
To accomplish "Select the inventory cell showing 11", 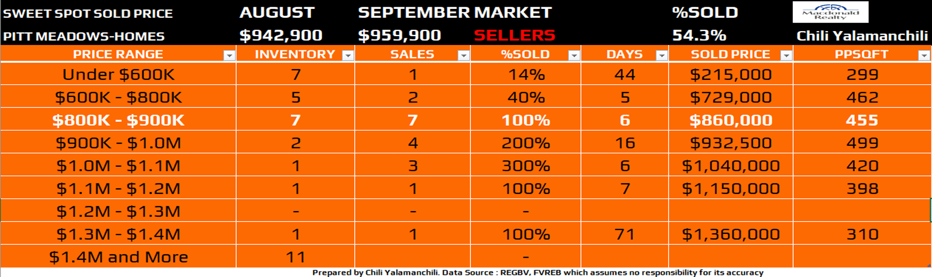I will (x=295, y=257).
